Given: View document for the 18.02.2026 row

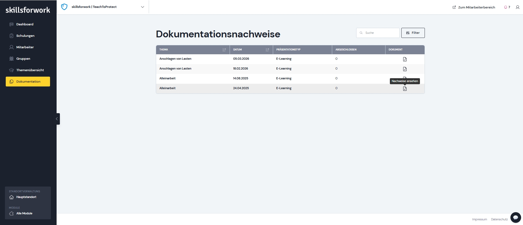Looking at the screenshot, I should (x=405, y=69).
